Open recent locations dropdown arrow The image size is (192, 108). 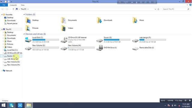(x=10, y=9)
